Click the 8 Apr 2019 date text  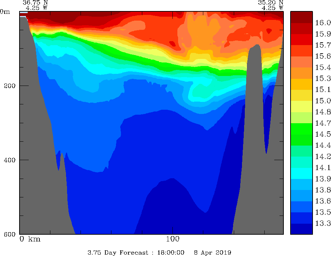(x=213, y=252)
